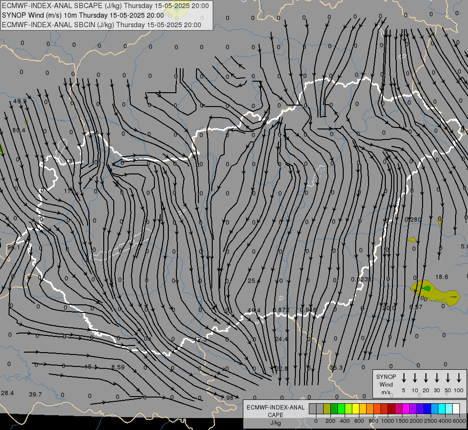Image resolution: width=468 pixels, height=430 pixels.
Task: Click the 35.3 value on the map
Action: 337,367
